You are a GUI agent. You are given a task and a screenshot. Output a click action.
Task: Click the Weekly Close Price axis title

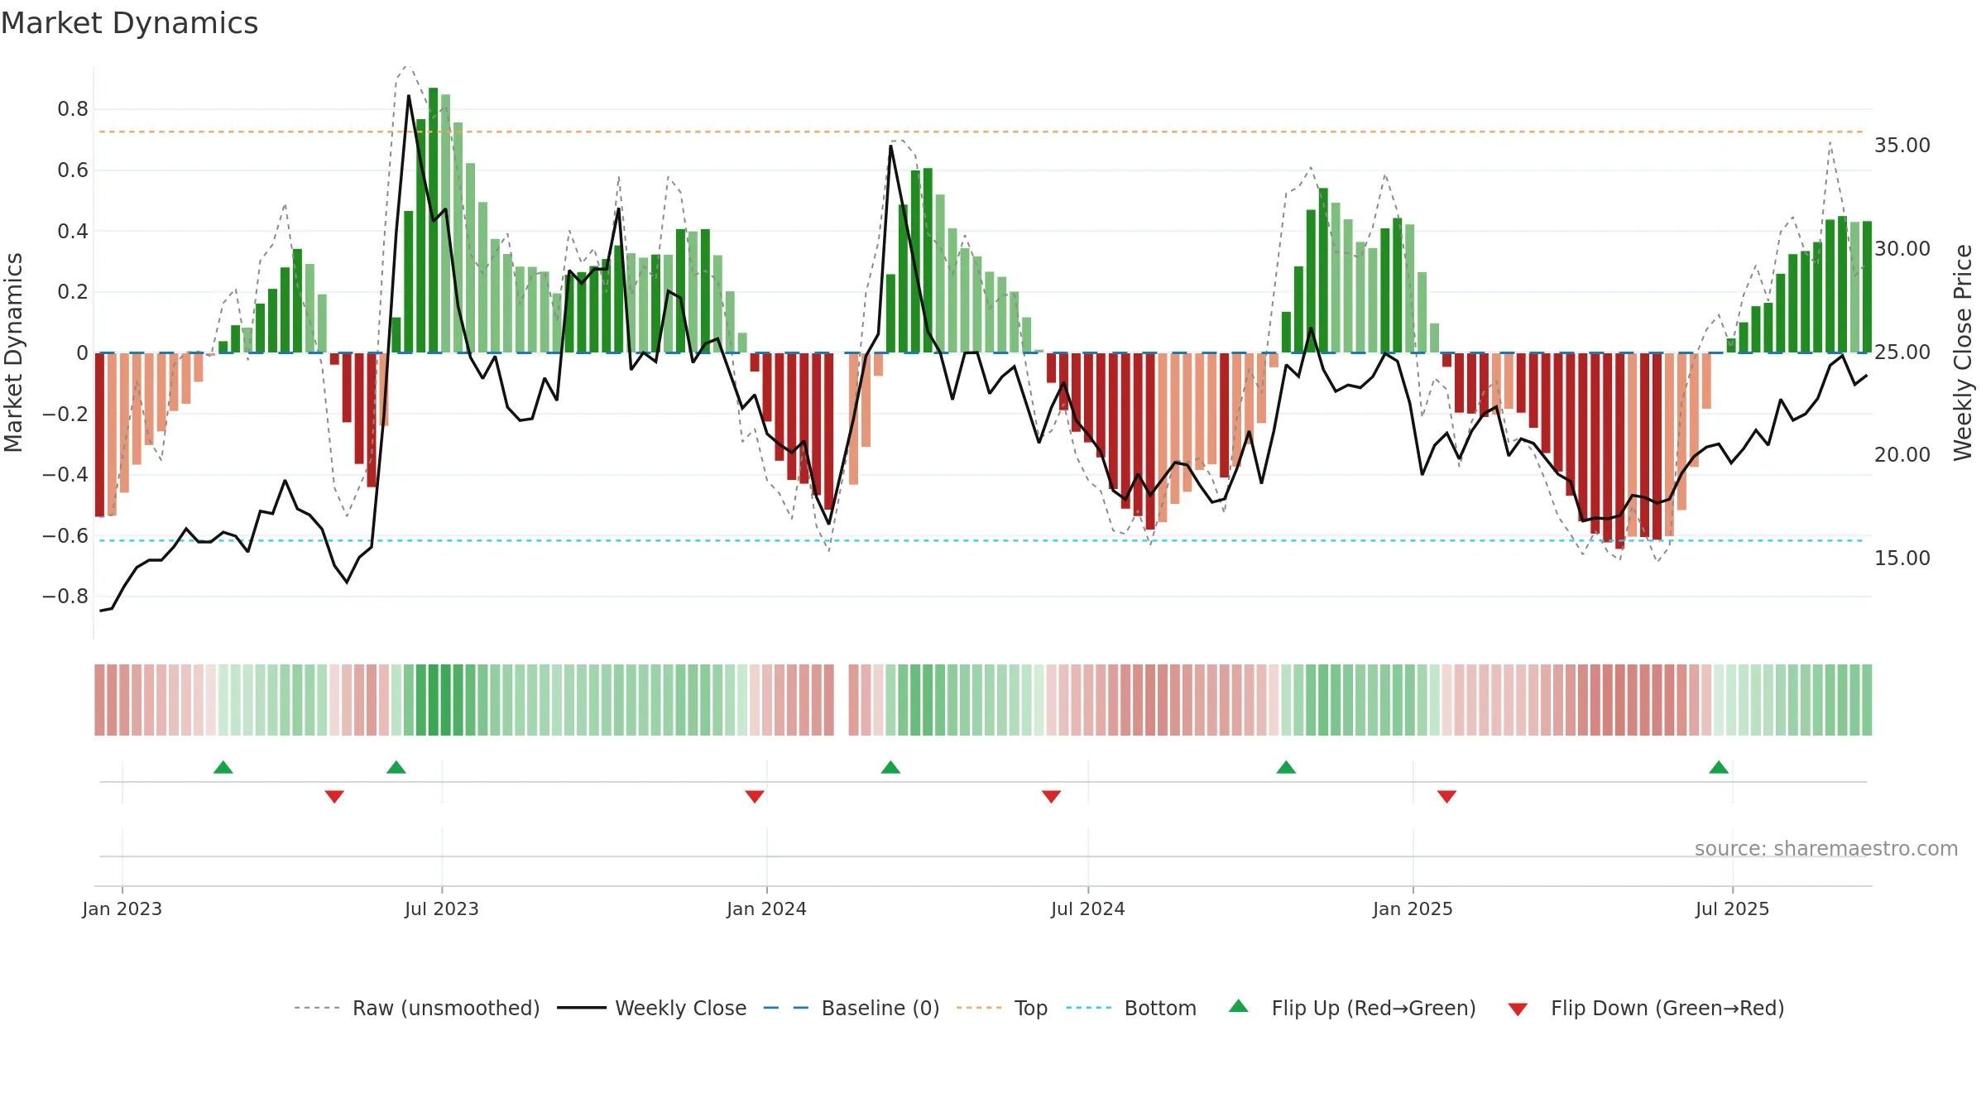(x=1963, y=352)
